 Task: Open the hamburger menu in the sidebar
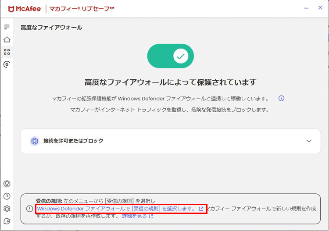[7, 27]
